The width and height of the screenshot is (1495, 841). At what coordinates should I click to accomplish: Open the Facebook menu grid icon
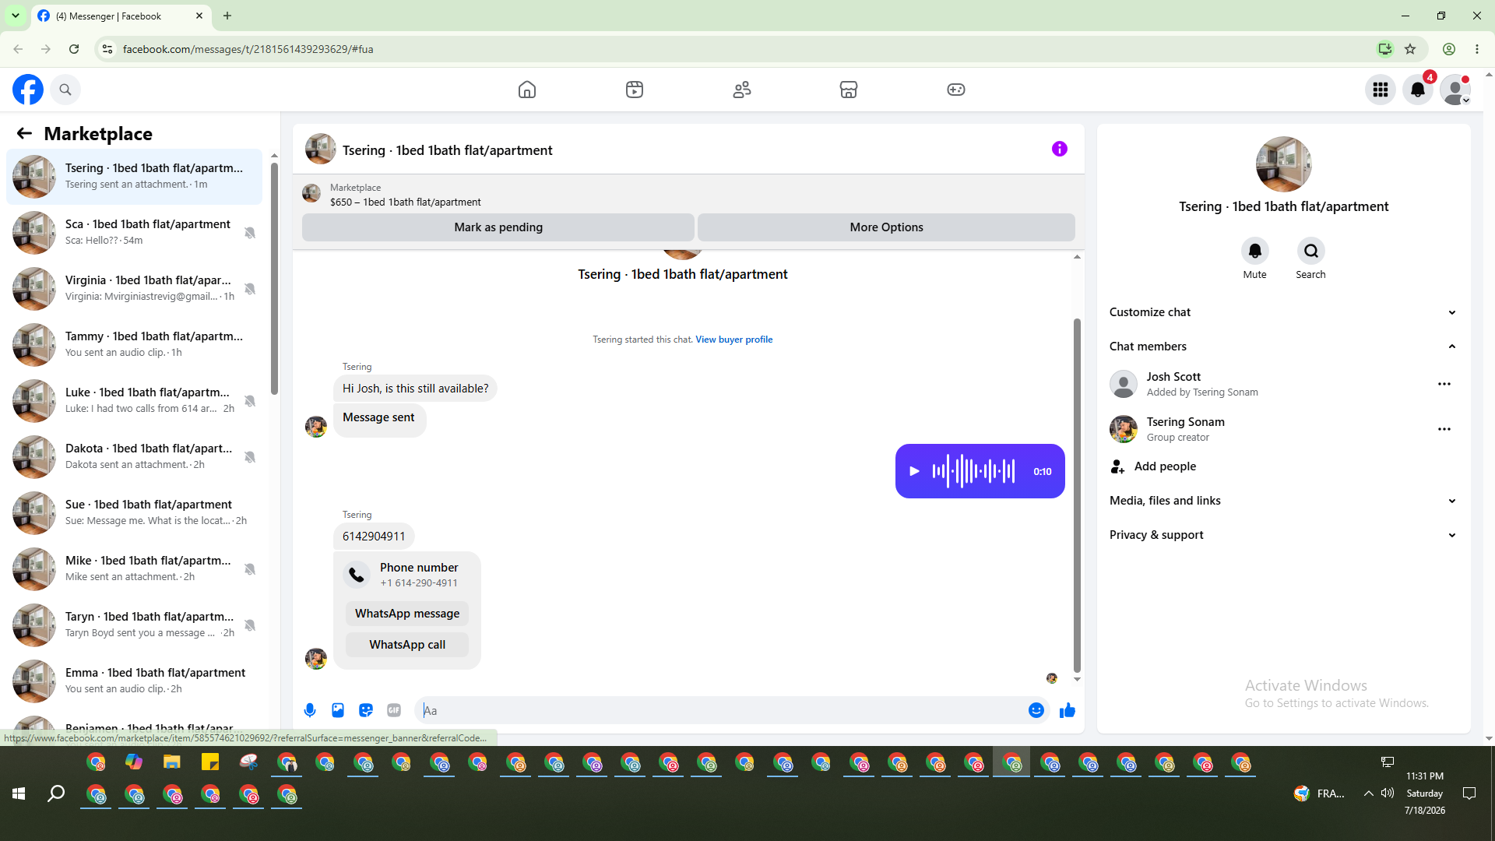point(1381,90)
